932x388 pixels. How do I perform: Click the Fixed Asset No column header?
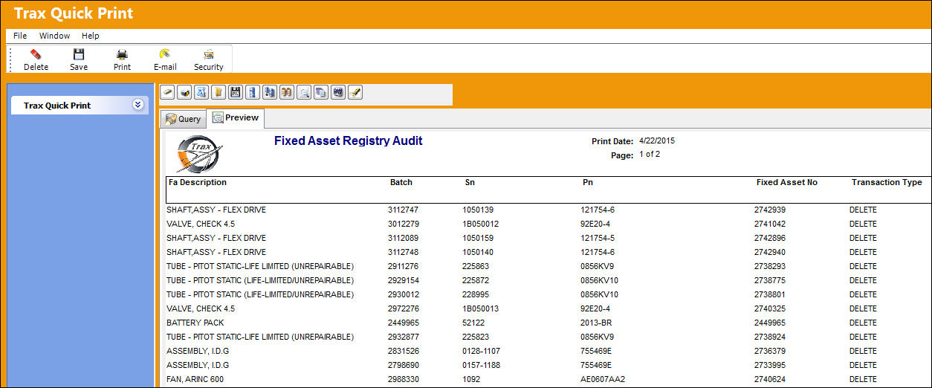787,182
